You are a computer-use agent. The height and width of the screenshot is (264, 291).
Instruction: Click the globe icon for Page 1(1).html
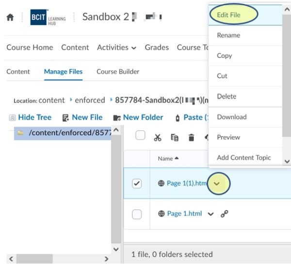(161, 183)
